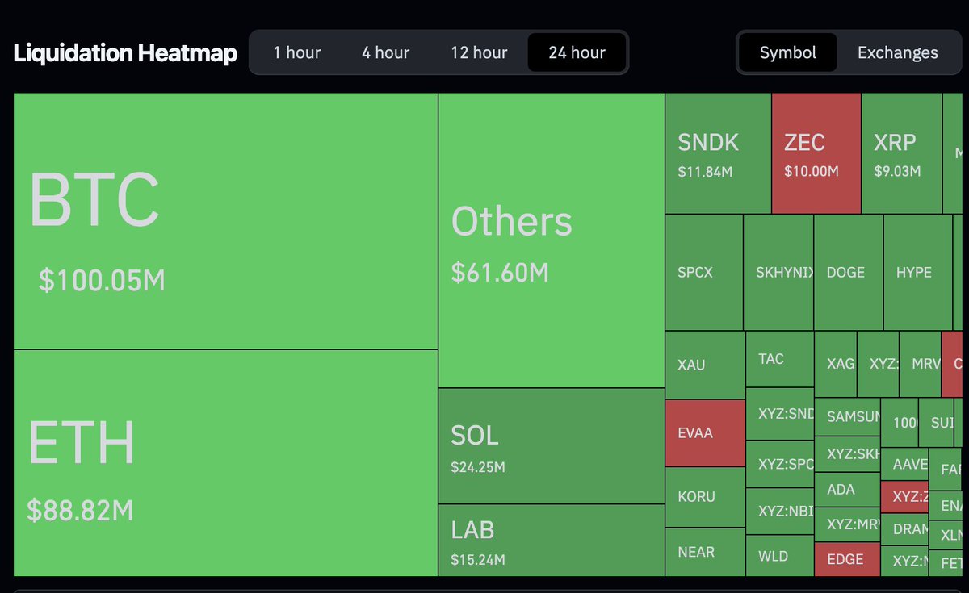Open the red XYZ:Z tile

tap(904, 497)
